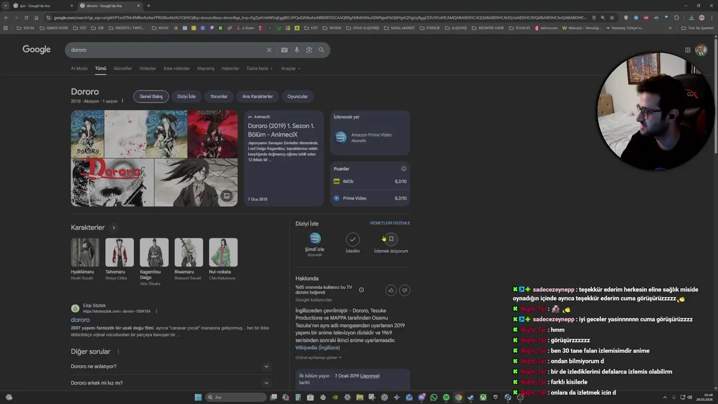Expand the Daha fazla dropdown
718x404 pixels.
(260, 68)
